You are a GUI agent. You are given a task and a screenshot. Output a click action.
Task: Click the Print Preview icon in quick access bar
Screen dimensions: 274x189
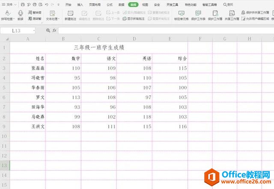(41, 5)
